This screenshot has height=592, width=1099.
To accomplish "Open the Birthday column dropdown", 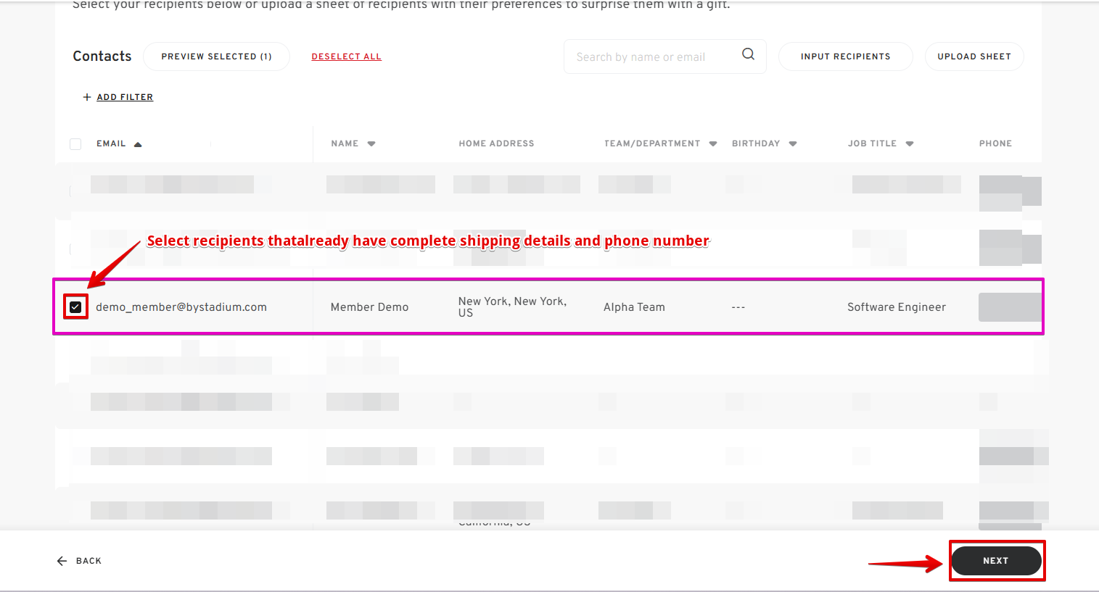I will (x=793, y=144).
